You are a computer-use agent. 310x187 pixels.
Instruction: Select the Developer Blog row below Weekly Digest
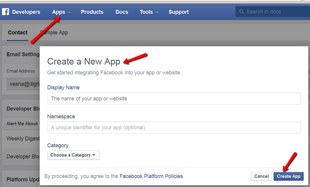[x=23, y=157]
